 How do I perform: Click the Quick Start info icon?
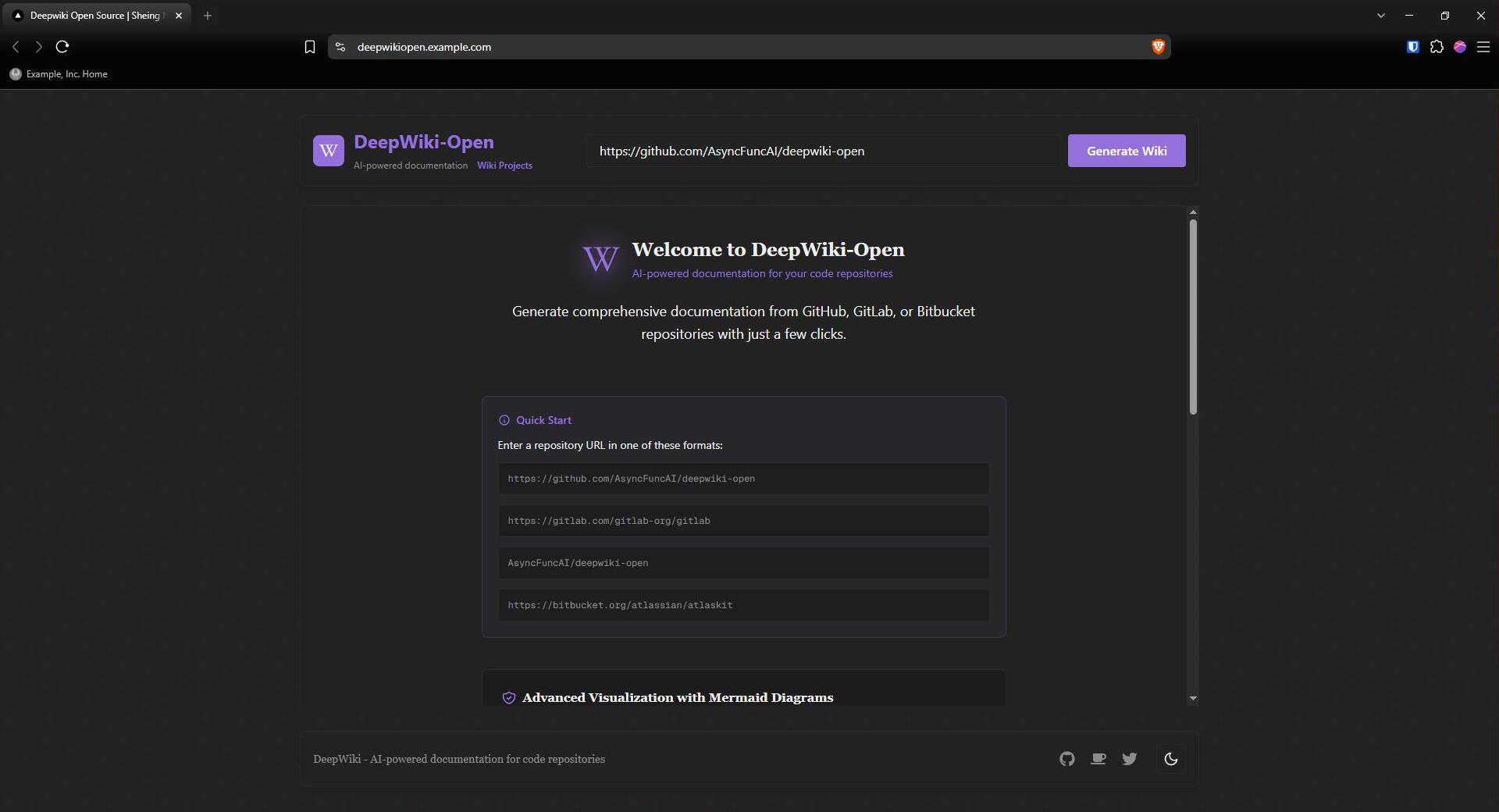504,420
